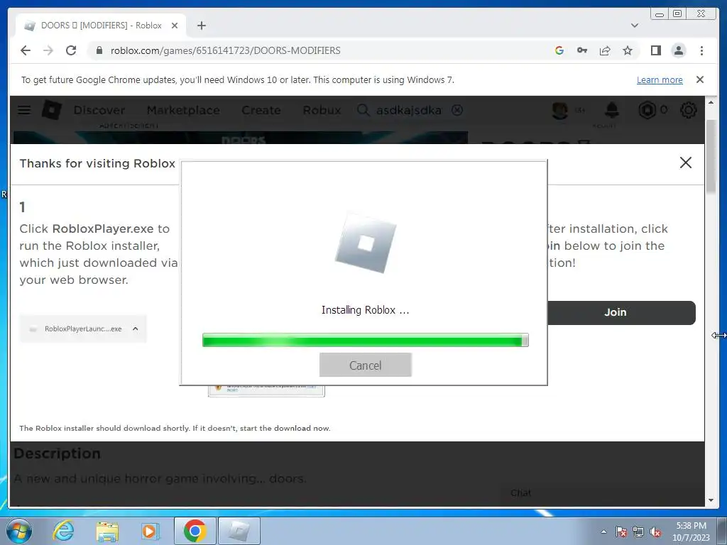Close the Thanks for visiting Roblox dialog

(x=685, y=163)
